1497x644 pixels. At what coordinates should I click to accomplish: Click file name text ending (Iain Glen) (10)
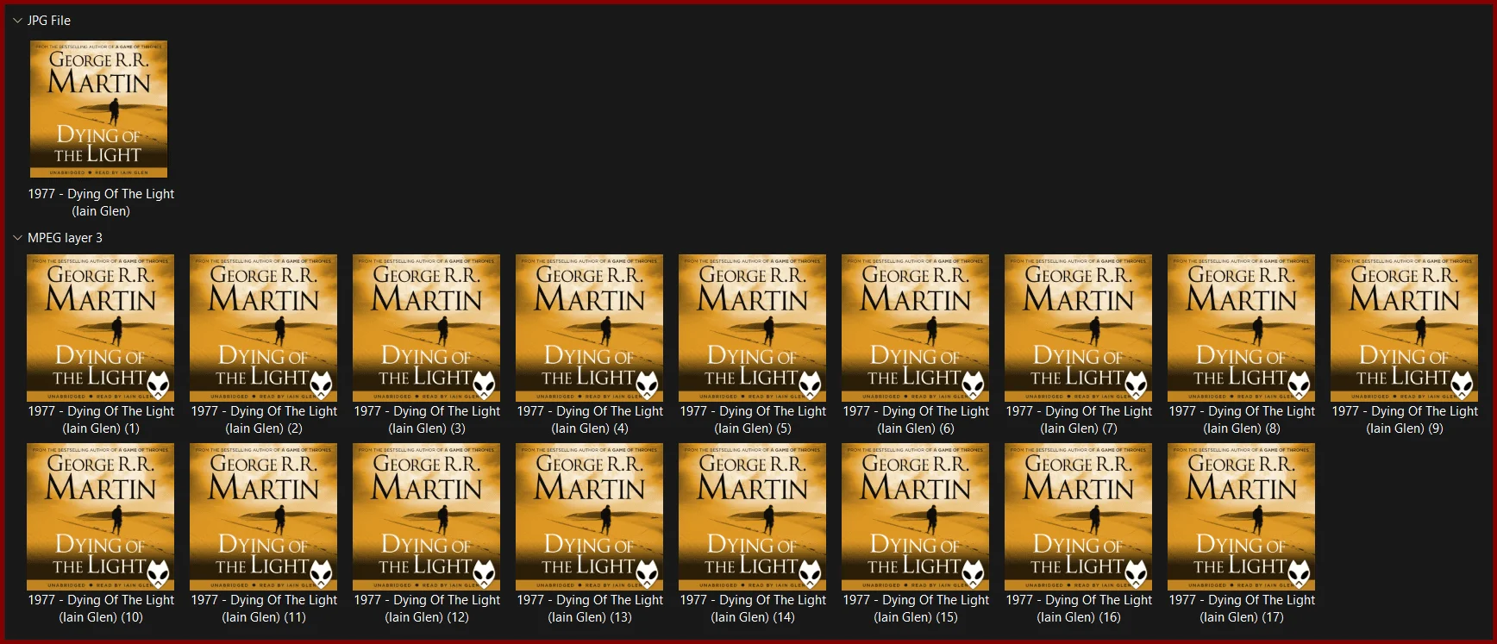101,609
